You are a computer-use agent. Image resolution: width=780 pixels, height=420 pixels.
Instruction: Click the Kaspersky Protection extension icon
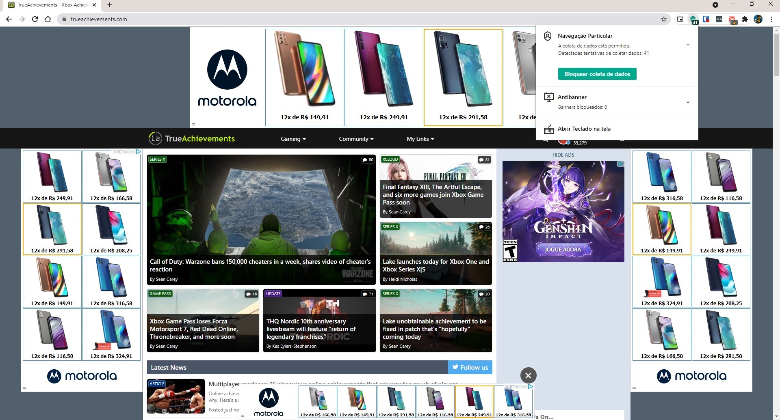click(693, 19)
